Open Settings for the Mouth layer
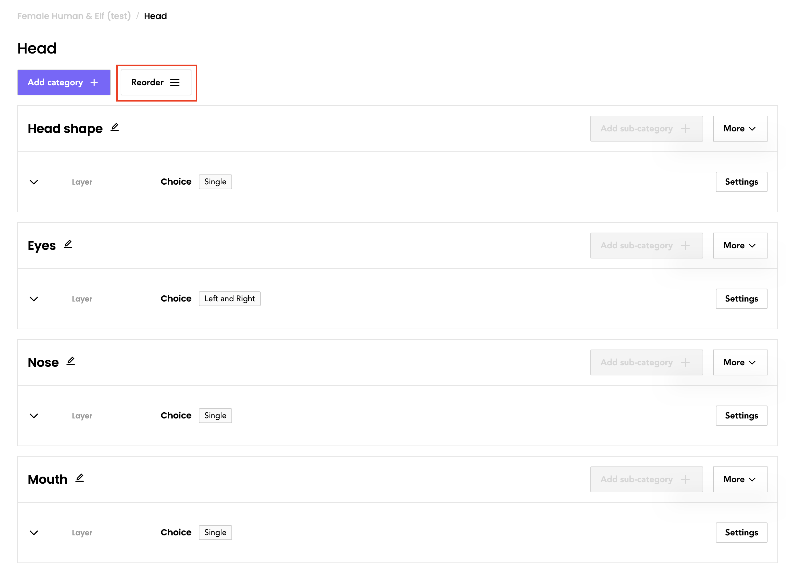Viewport: 786px width, 568px height. pos(741,533)
